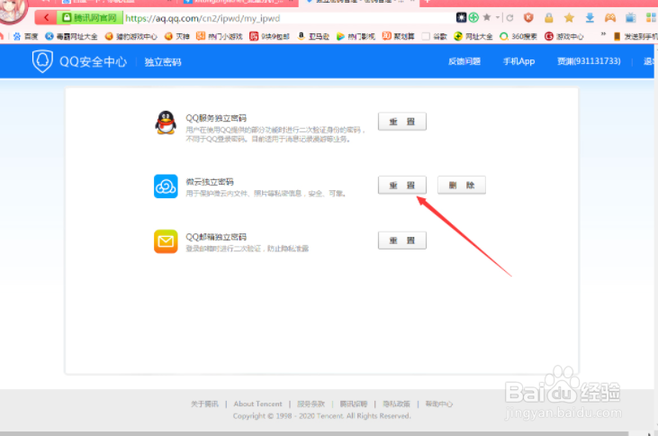Expand the bookmarks overflow chevron »

pyautogui.click(x=603, y=34)
